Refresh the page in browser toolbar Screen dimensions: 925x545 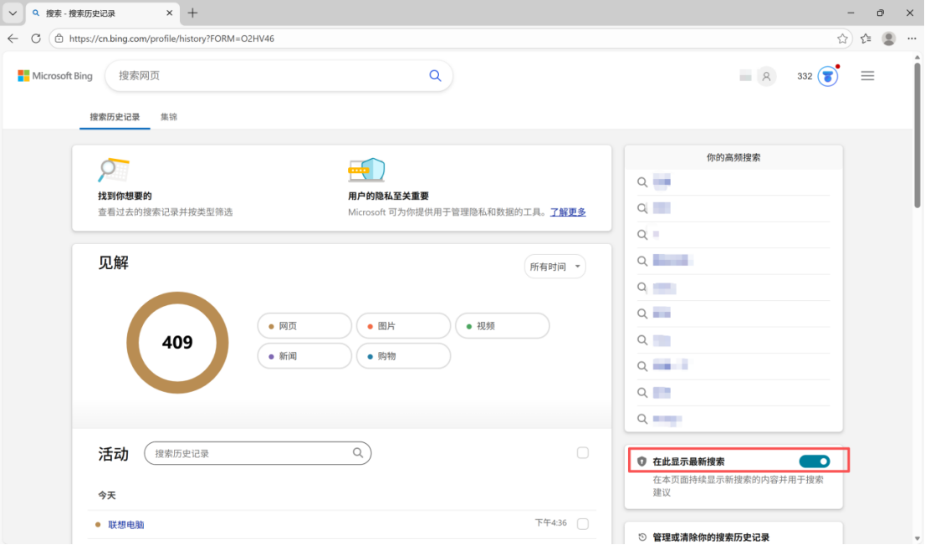tap(36, 38)
